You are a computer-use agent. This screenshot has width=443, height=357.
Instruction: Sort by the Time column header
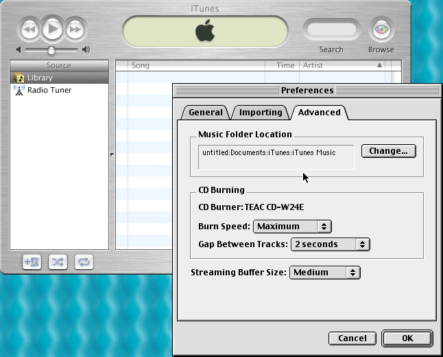283,65
